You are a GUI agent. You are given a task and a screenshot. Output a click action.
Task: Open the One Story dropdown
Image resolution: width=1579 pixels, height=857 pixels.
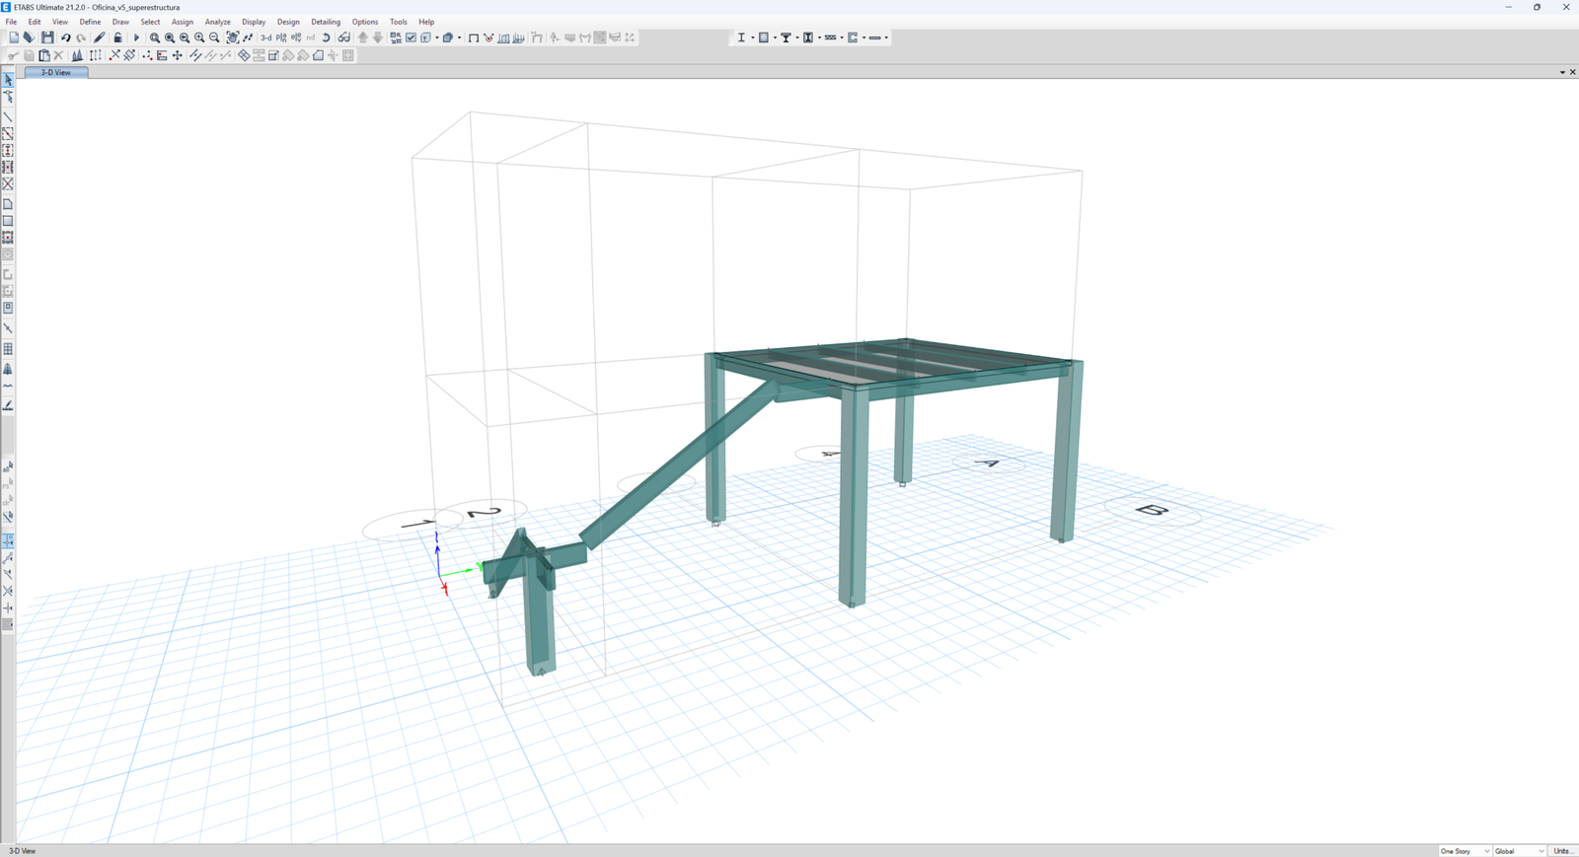coord(1465,851)
